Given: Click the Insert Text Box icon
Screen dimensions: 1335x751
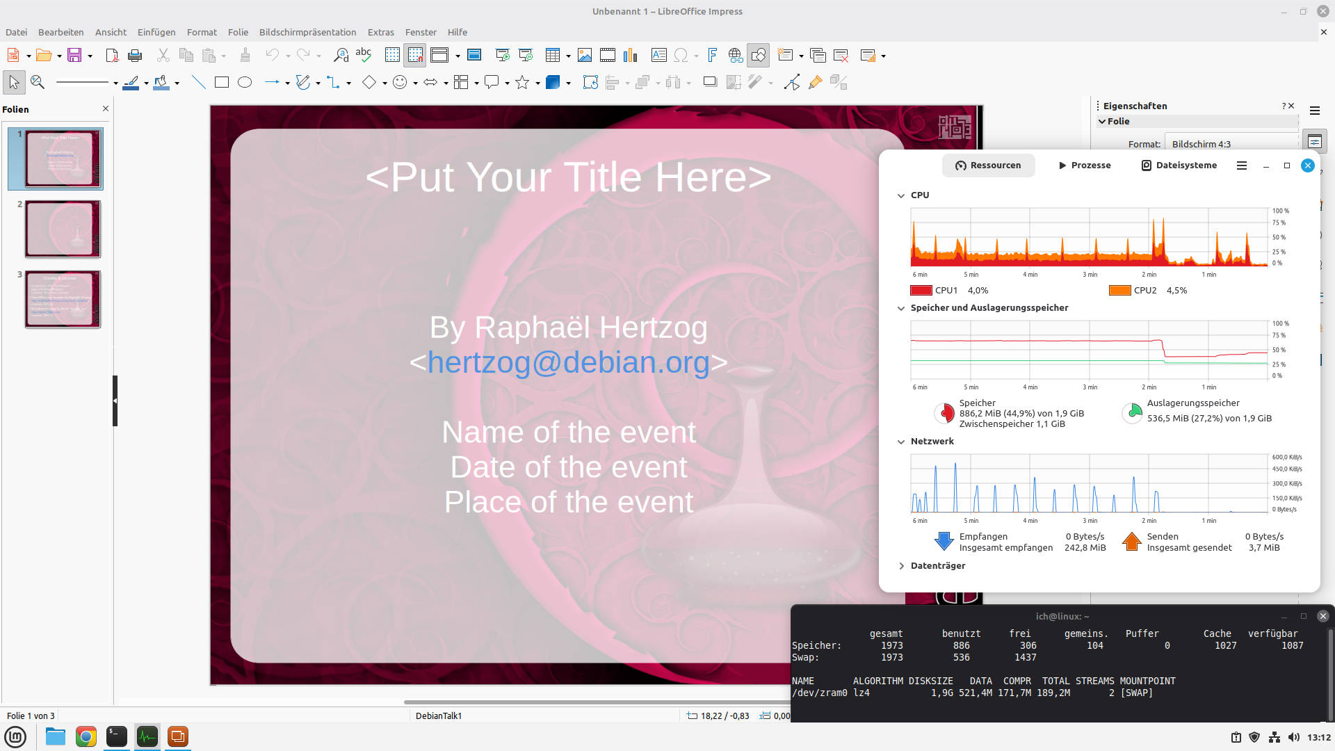Looking at the screenshot, I should coord(658,56).
